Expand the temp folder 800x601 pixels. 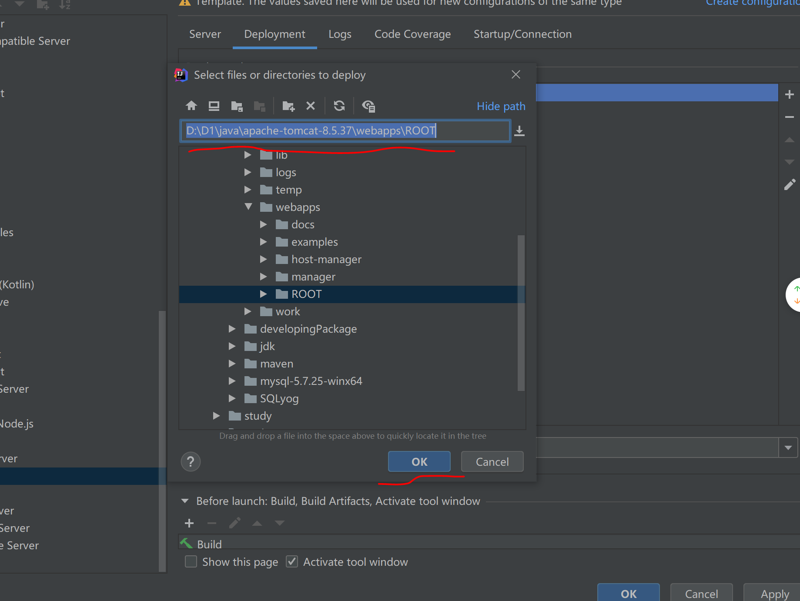[248, 190]
